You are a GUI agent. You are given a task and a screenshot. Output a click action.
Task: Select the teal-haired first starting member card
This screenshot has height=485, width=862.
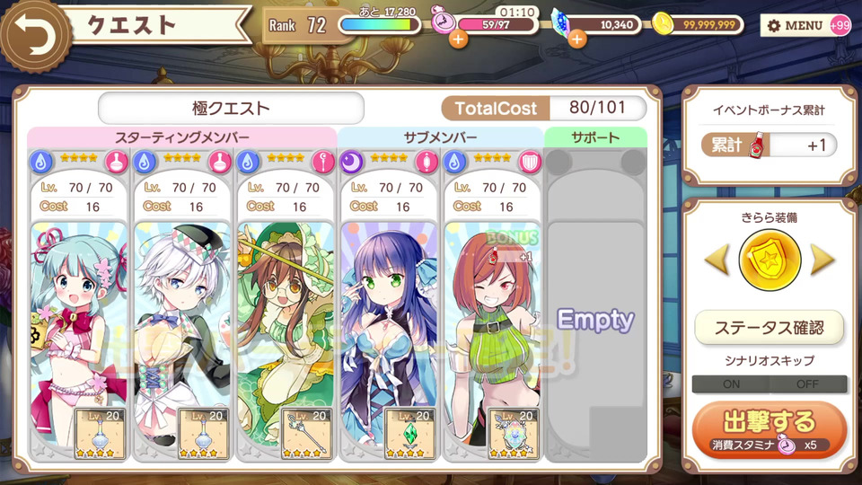[x=78, y=305]
